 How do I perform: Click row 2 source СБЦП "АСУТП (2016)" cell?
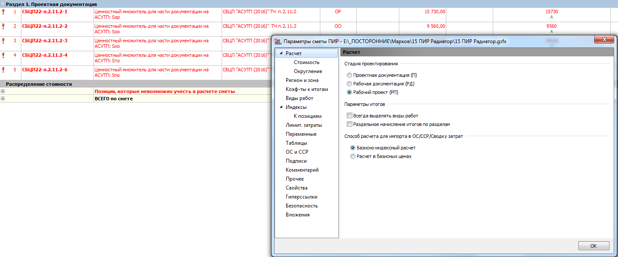coord(271,29)
